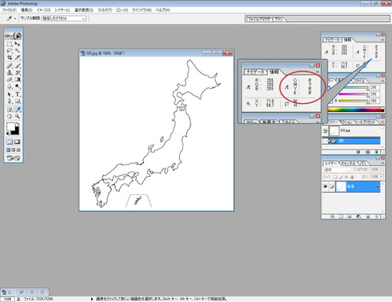Select the Gradient tool
Screen dimensions: 392x302
point(17,79)
